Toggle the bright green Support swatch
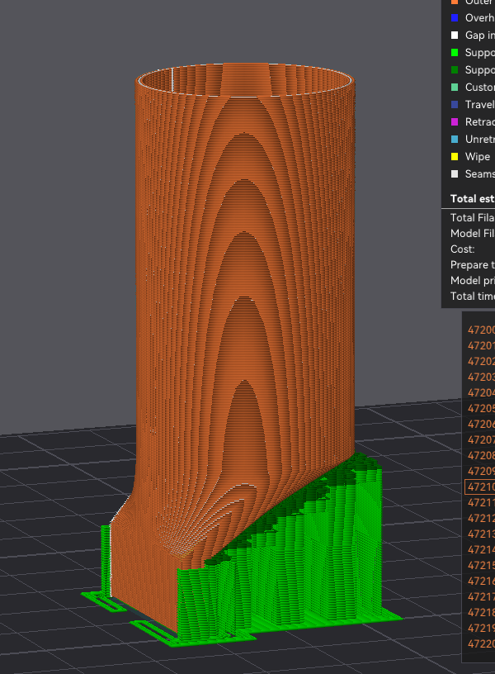This screenshot has width=495, height=674. pyautogui.click(x=455, y=52)
